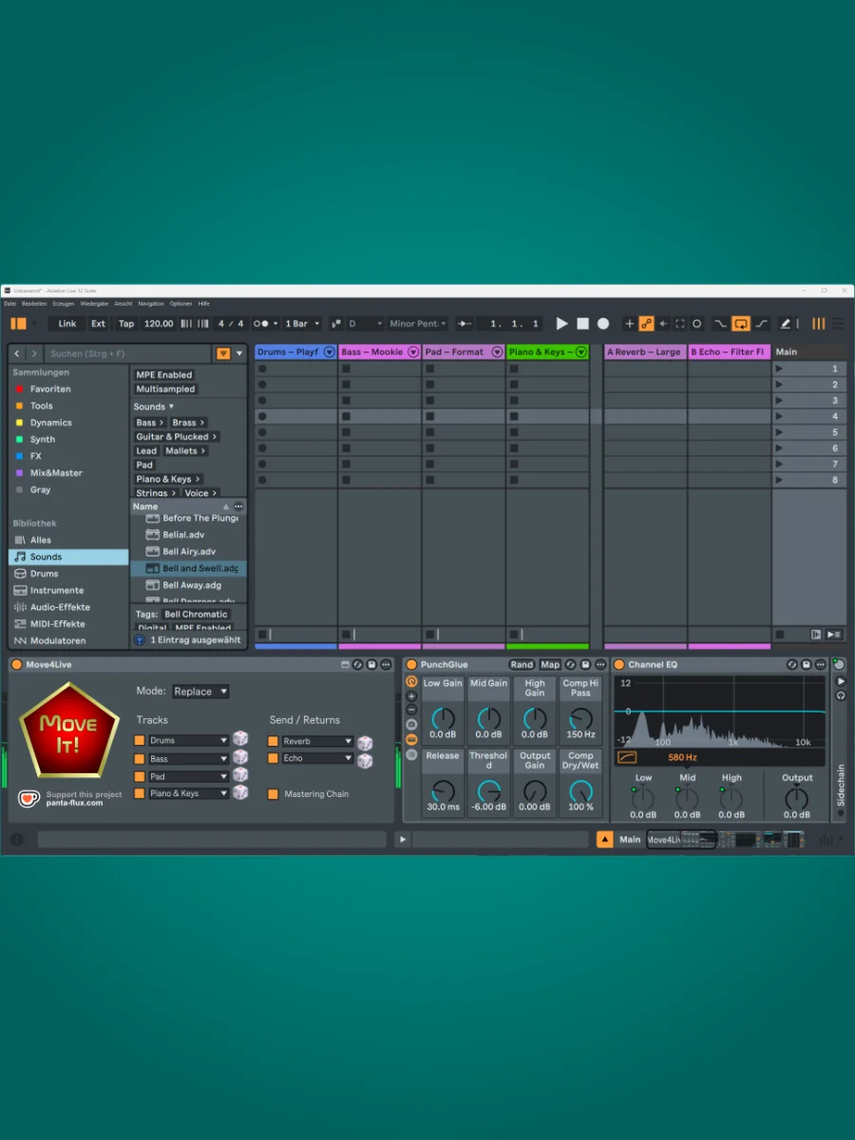Open the Reverb send dropdown
This screenshot has height=1140, width=855.
[x=317, y=741]
